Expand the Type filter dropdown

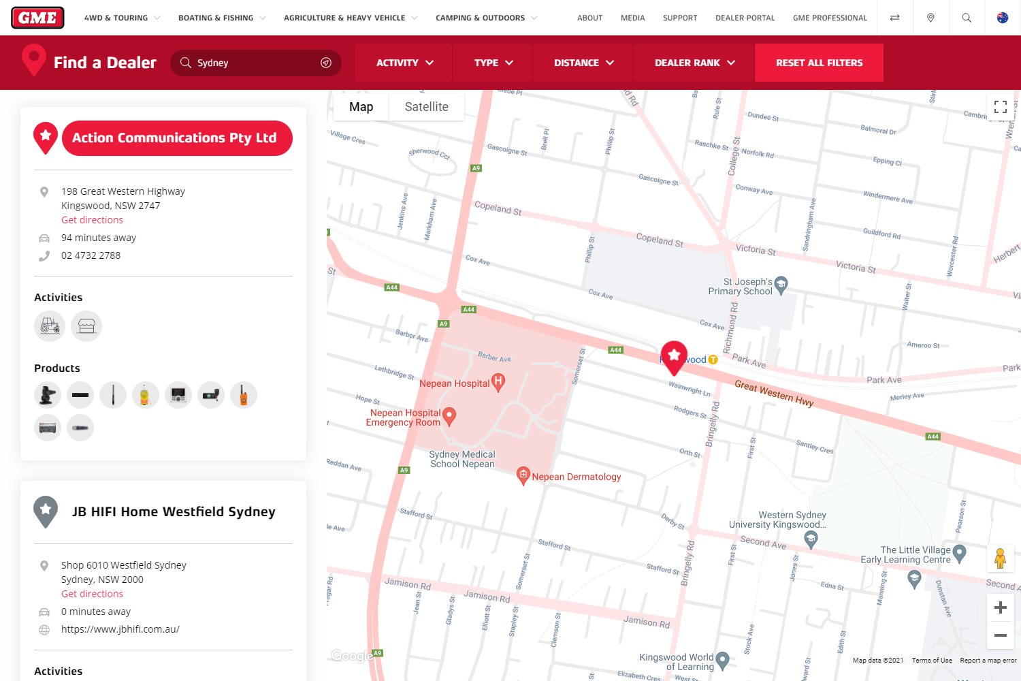tap(493, 63)
